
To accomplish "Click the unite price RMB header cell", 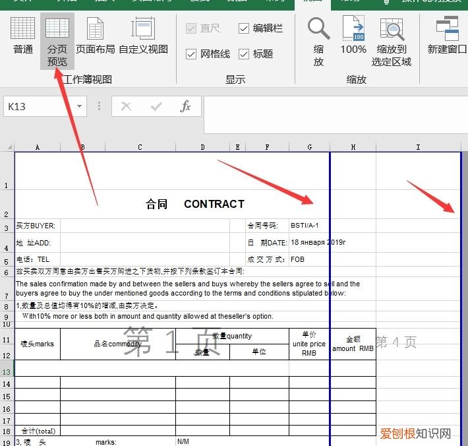I will click(x=309, y=344).
